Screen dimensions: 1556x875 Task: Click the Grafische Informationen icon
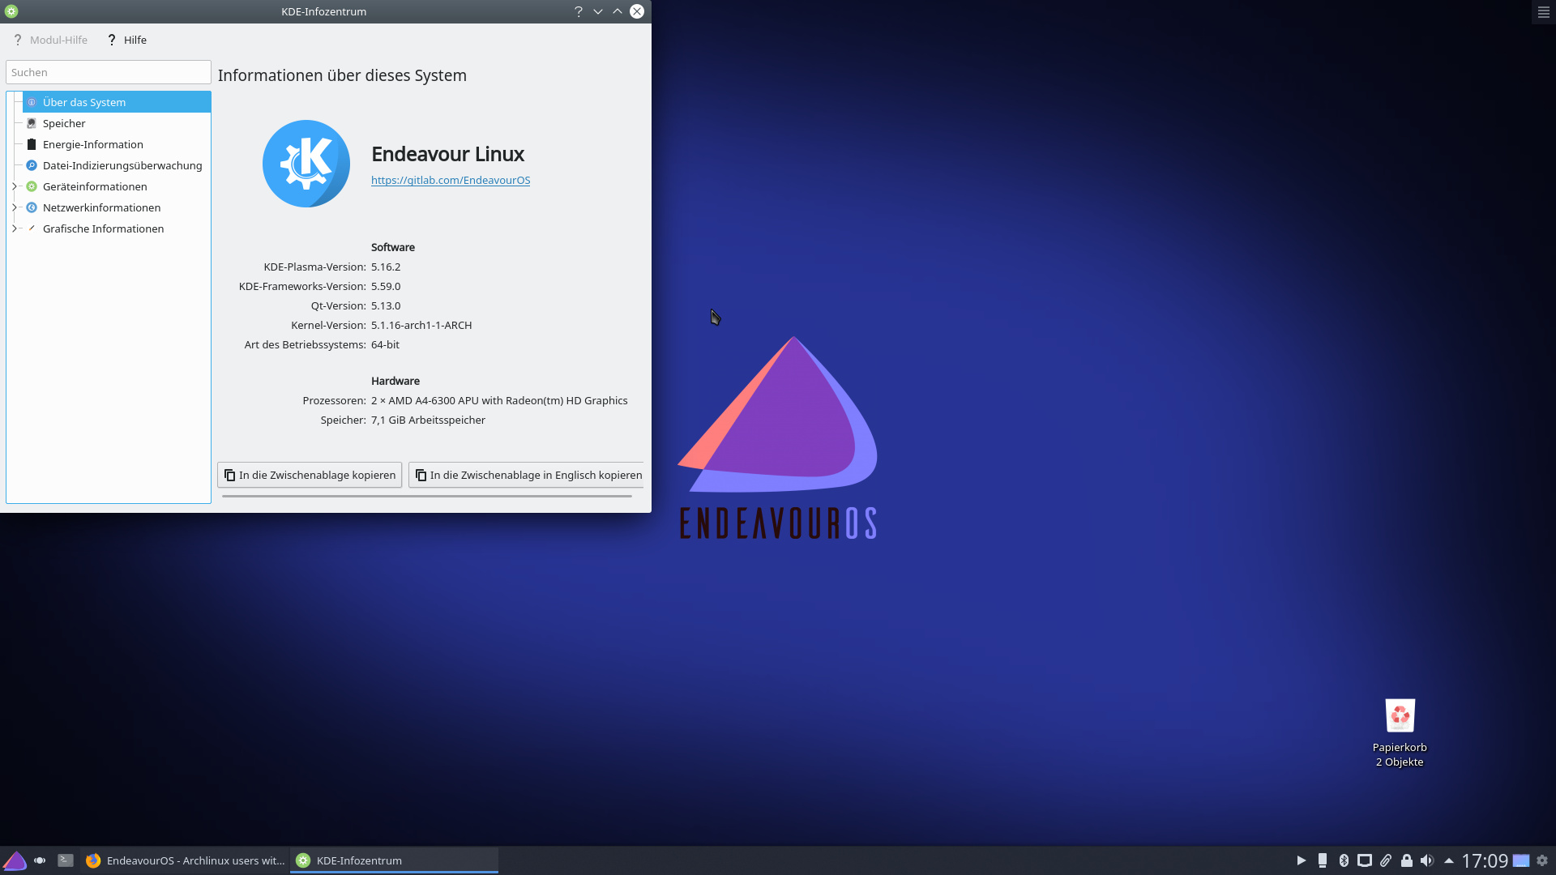click(x=32, y=228)
